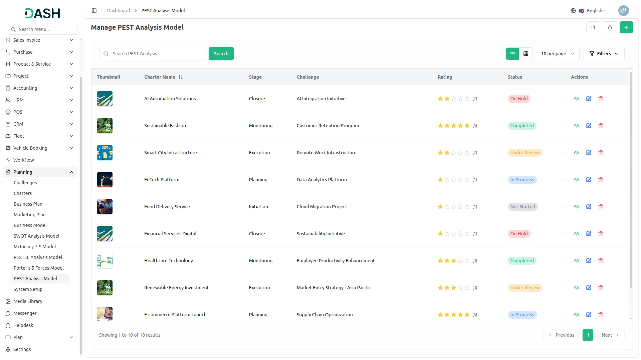
Task: Open the kanban board icon in header
Action: pyautogui.click(x=593, y=27)
